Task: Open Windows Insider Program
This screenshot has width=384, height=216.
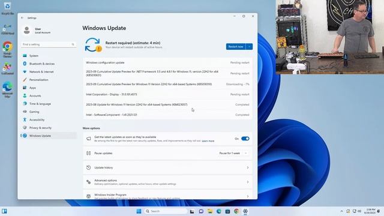Action: coord(168,194)
